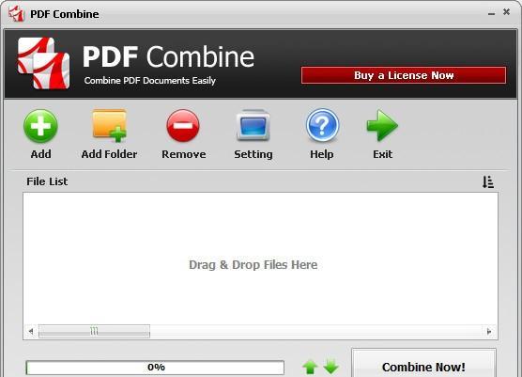This screenshot has width=522, height=377.
Task: Move selected file up with green arrow
Action: 310,367
